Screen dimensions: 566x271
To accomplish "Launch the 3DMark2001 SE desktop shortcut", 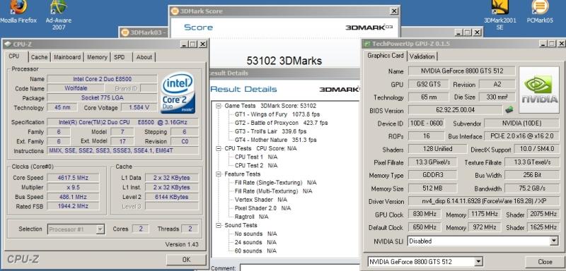I will 500,14.
